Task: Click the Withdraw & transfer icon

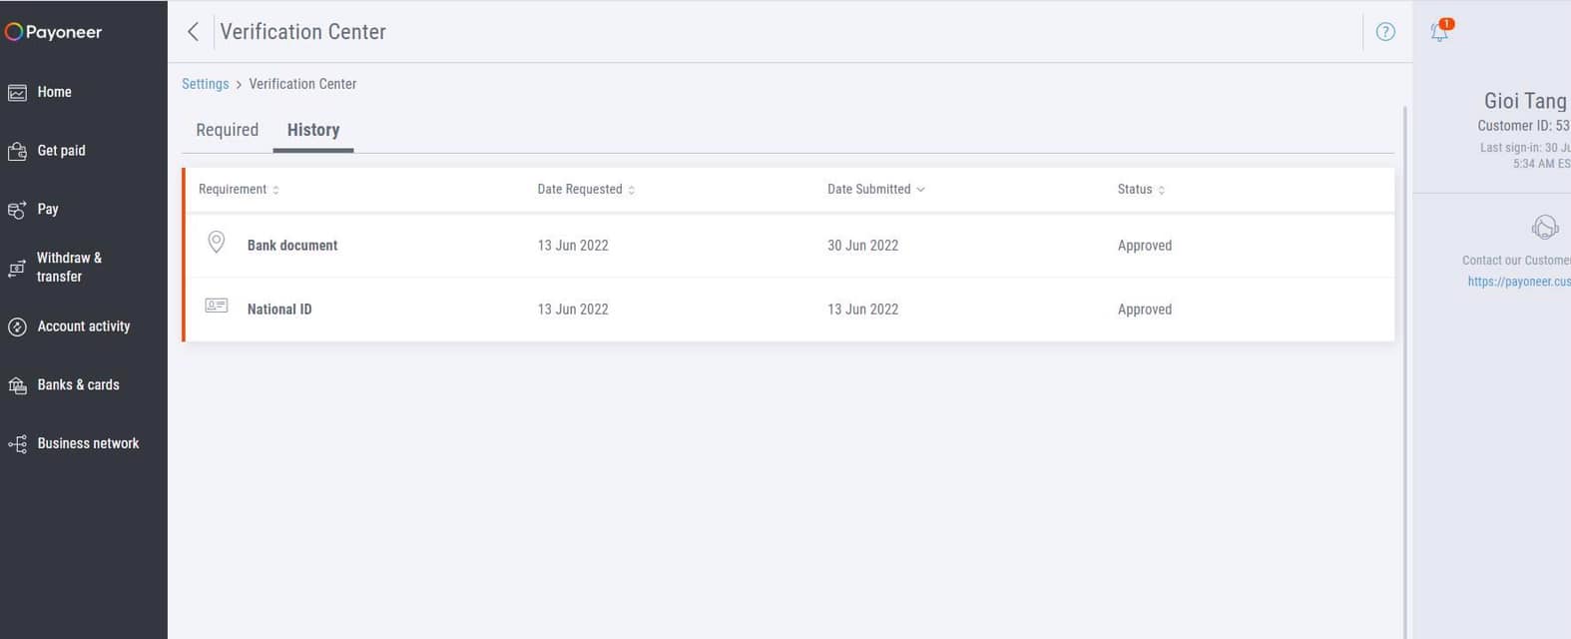Action: click(18, 268)
